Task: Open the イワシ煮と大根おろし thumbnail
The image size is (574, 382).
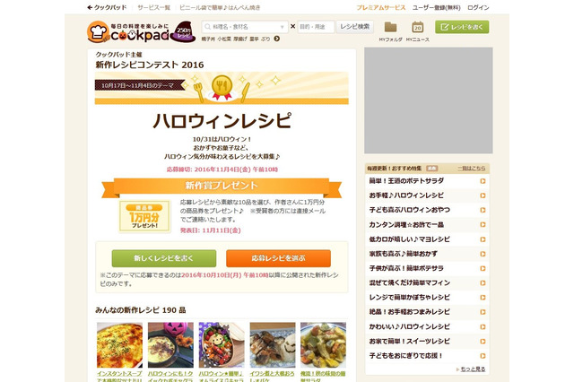Action: point(273,345)
